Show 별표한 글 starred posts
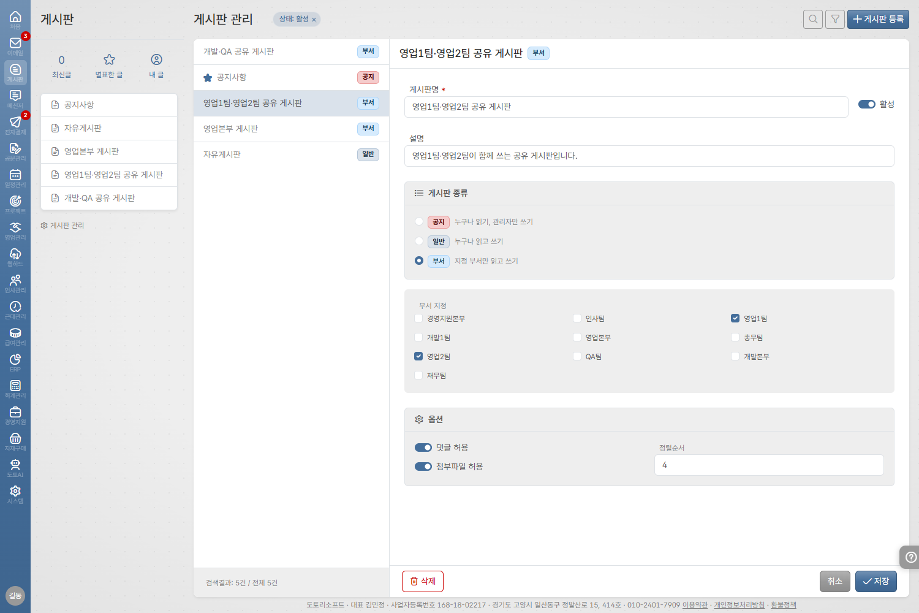Screen dimensions: 919x613 (109, 66)
